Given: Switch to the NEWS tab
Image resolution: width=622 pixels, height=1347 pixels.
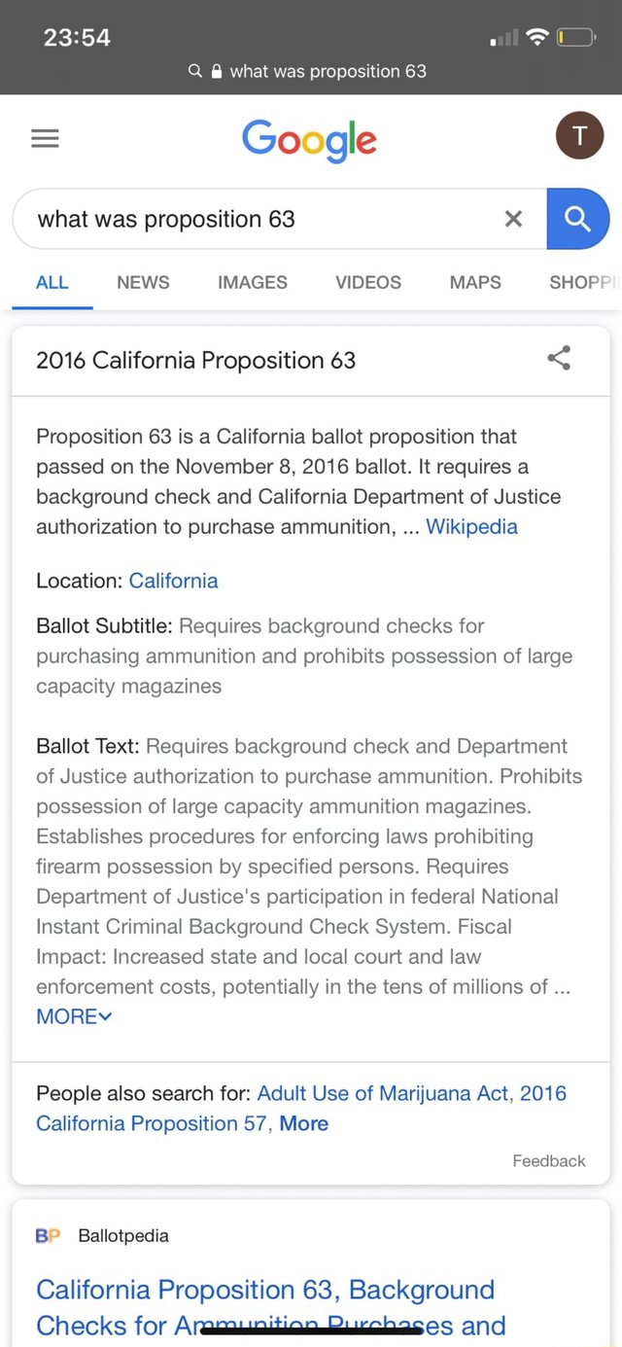Looking at the screenshot, I should (143, 282).
